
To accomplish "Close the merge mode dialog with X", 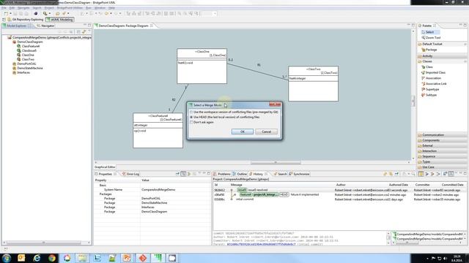I will point(275,104).
